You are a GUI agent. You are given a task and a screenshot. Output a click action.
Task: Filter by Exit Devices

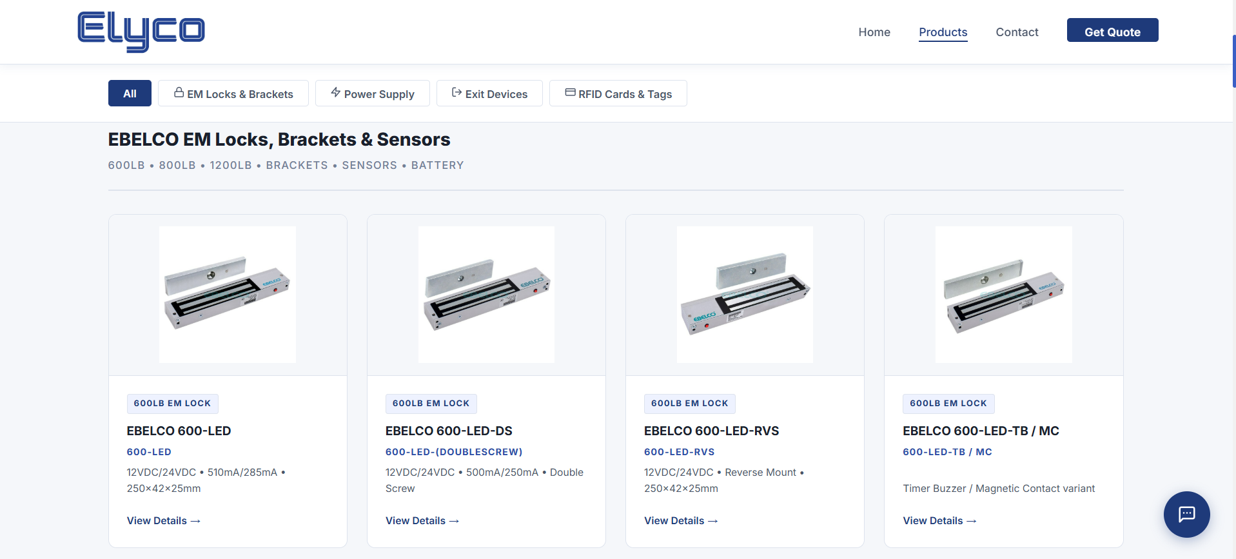click(x=489, y=93)
